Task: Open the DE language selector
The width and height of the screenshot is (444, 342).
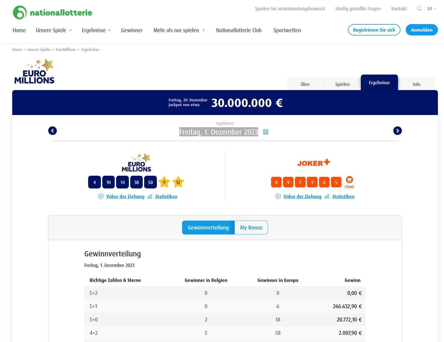Action: click(x=432, y=9)
